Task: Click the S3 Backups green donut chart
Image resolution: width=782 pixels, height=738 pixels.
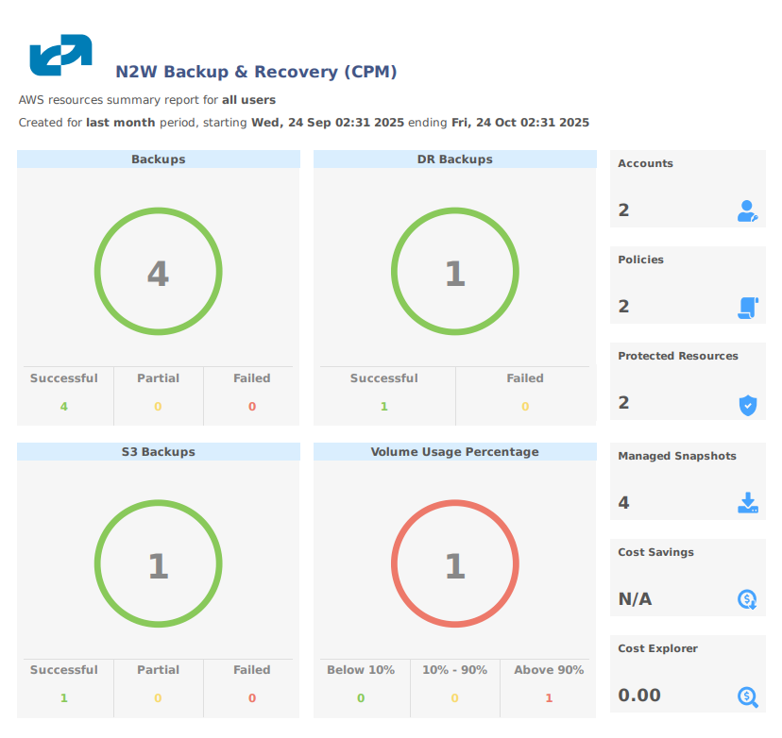Action: coord(158,565)
